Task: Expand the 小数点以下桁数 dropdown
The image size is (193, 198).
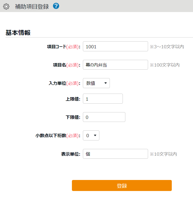Action: [91, 136]
